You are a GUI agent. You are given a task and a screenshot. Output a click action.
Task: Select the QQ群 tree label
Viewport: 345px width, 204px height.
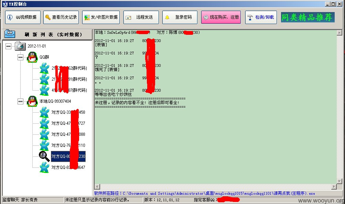point(44,57)
